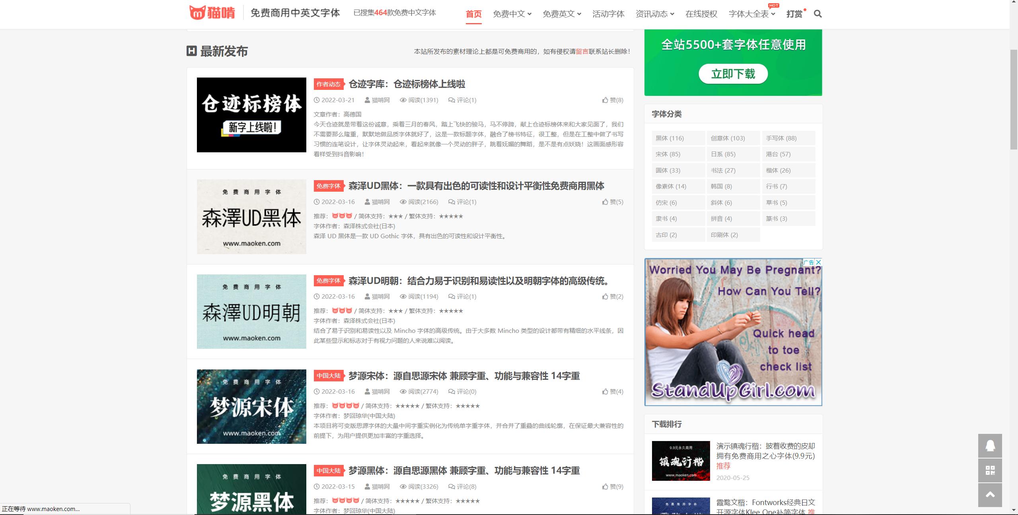Select the 首页 menu item

pos(473,14)
